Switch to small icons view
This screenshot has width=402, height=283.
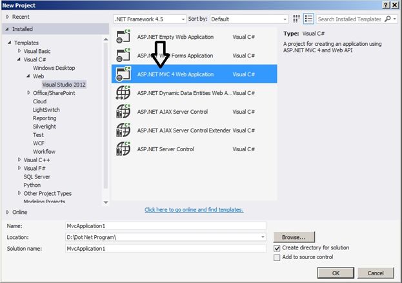click(x=296, y=19)
